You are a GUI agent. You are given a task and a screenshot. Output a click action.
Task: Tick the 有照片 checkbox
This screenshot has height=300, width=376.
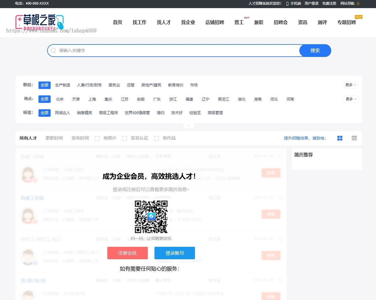click(97, 138)
